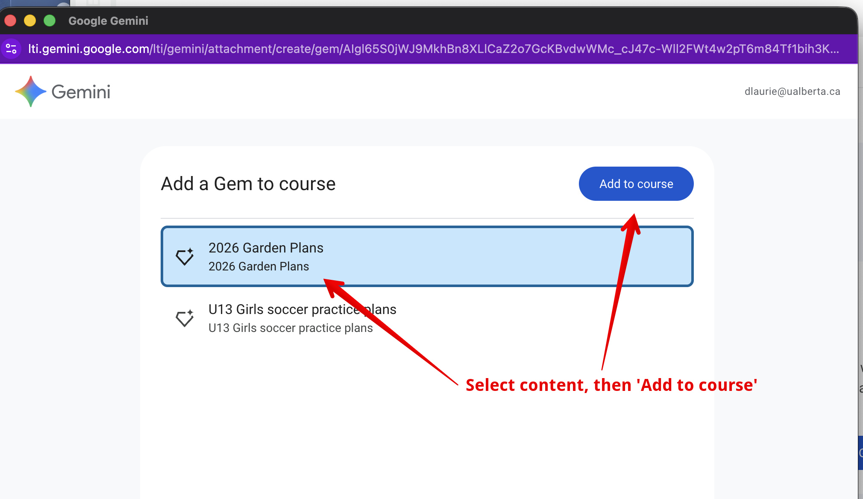Select the 2026 Garden Plans gem title

266,248
